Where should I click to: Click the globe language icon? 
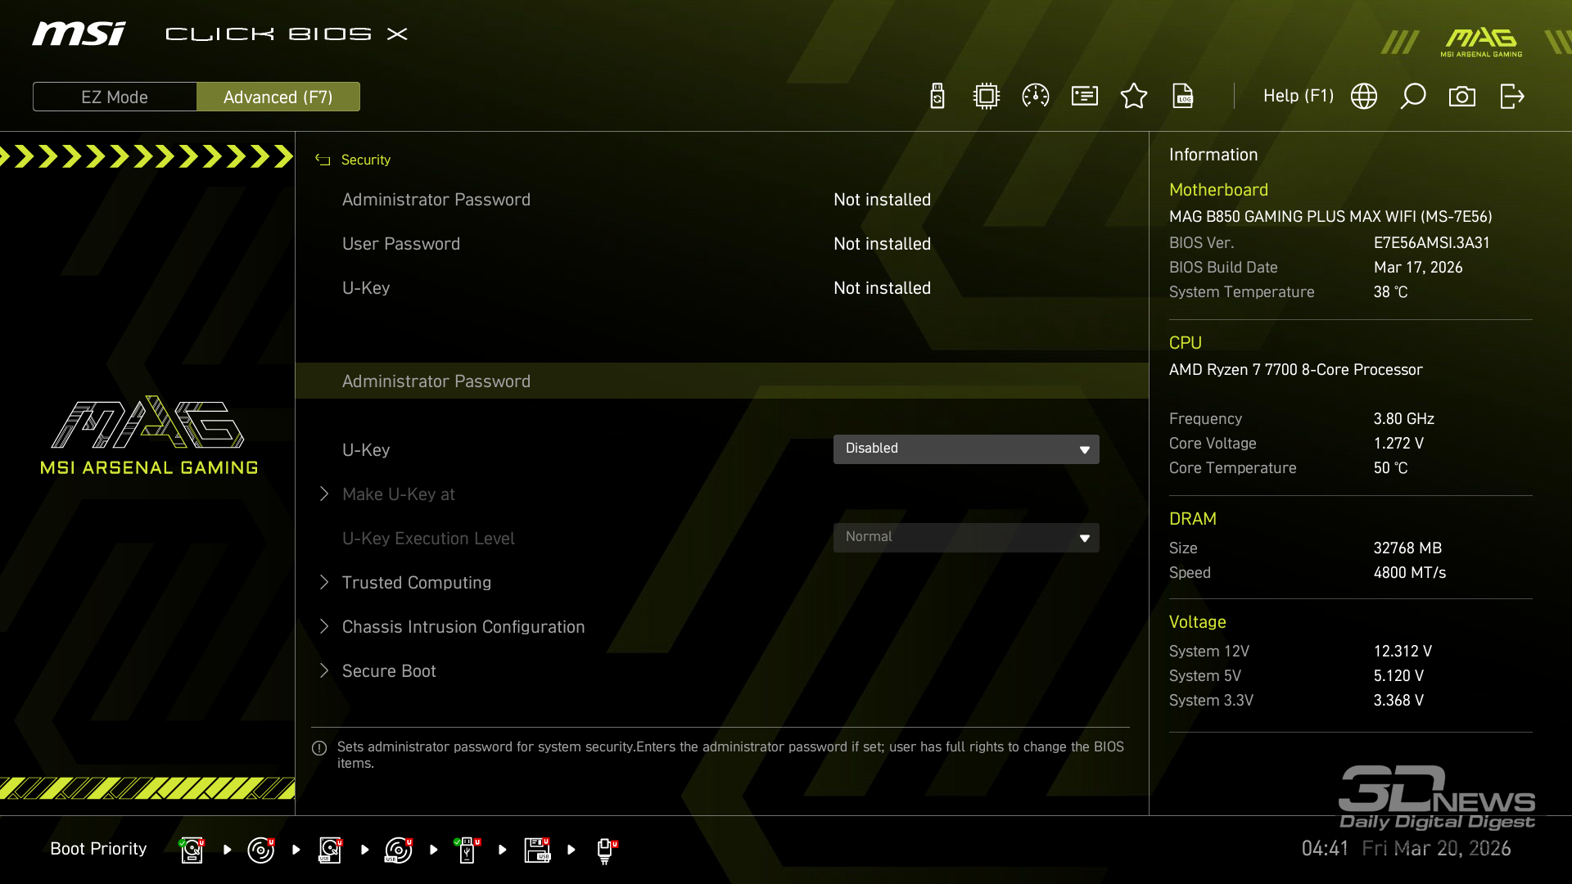[1364, 97]
